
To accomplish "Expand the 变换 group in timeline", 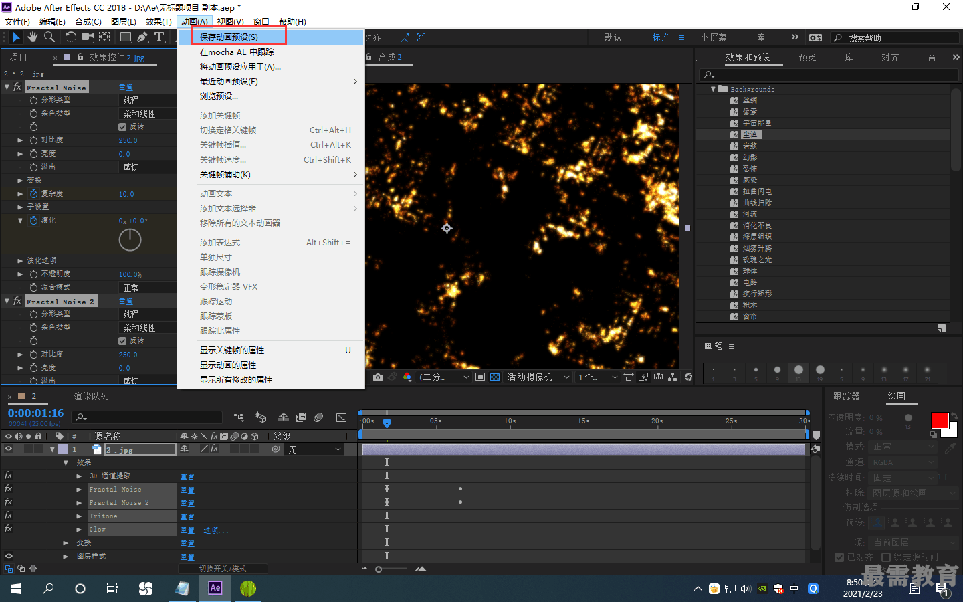I will tap(66, 543).
